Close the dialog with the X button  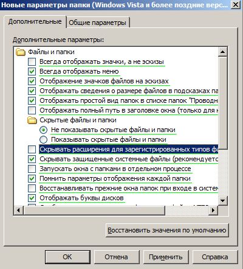[x=236, y=4]
